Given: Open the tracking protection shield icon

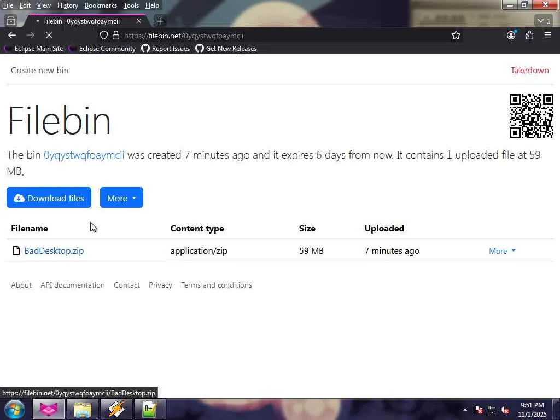Looking at the screenshot, I should [x=103, y=36].
